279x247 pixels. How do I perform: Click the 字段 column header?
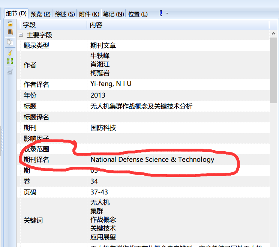(52, 25)
